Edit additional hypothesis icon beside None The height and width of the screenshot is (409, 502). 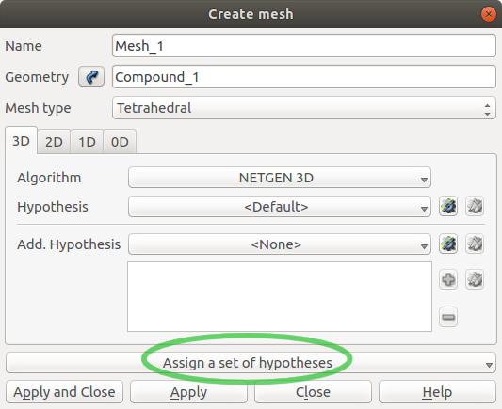(474, 244)
